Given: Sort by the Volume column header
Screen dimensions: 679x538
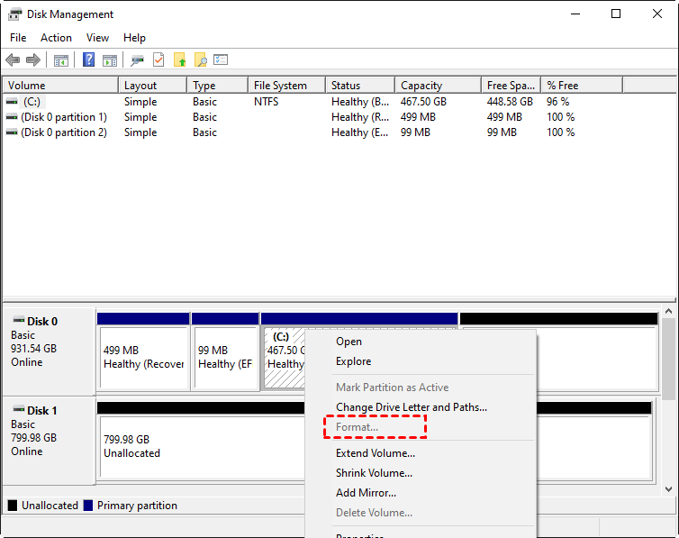Looking at the screenshot, I should 60,86.
